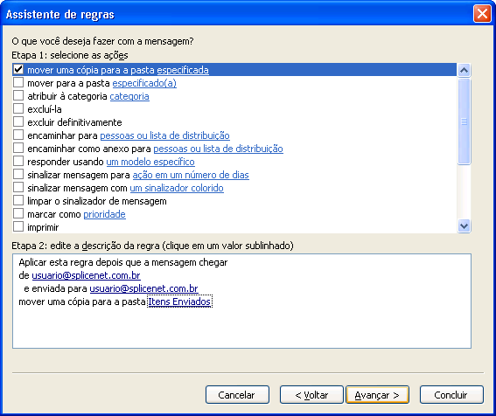
Task: Tick the 'imprimir' action checkbox
Action: [18, 226]
